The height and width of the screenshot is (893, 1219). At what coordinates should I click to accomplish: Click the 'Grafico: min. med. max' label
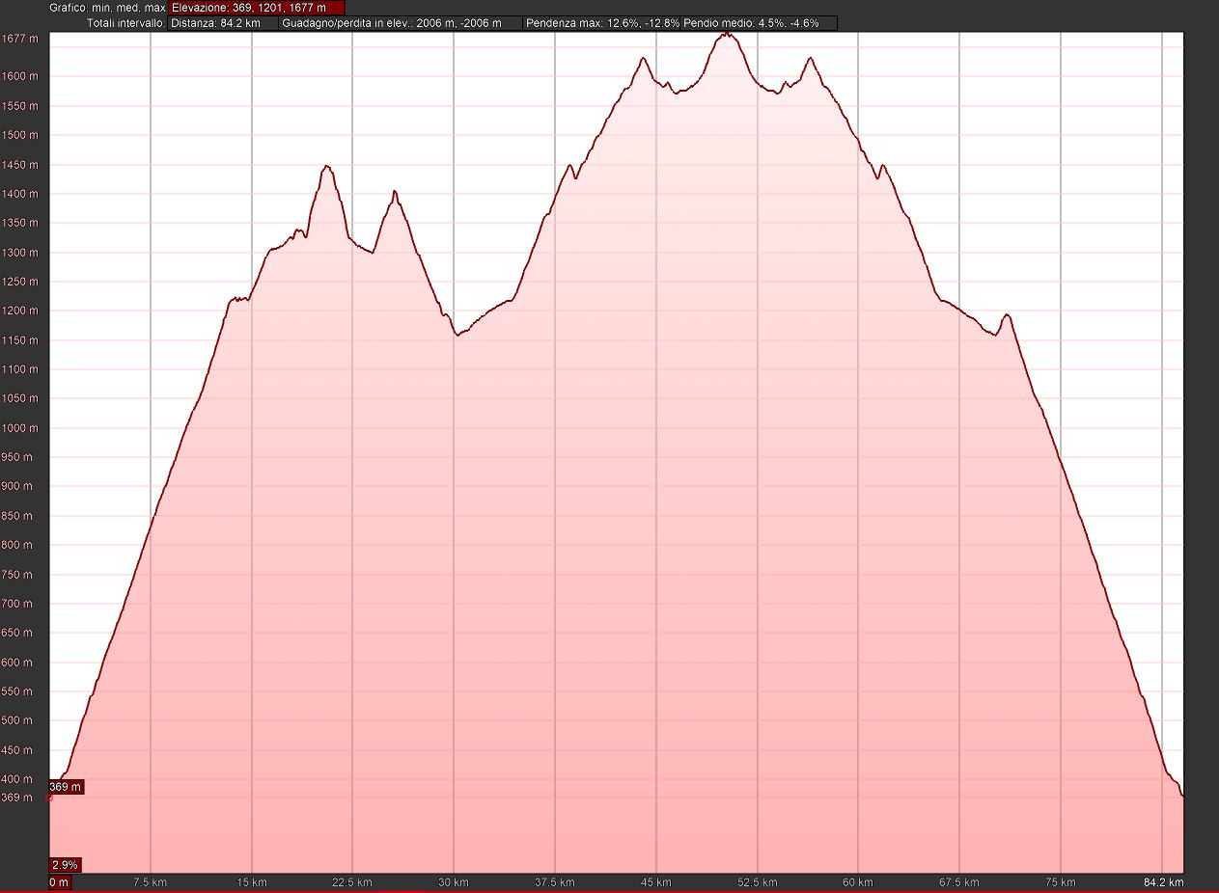coord(107,8)
